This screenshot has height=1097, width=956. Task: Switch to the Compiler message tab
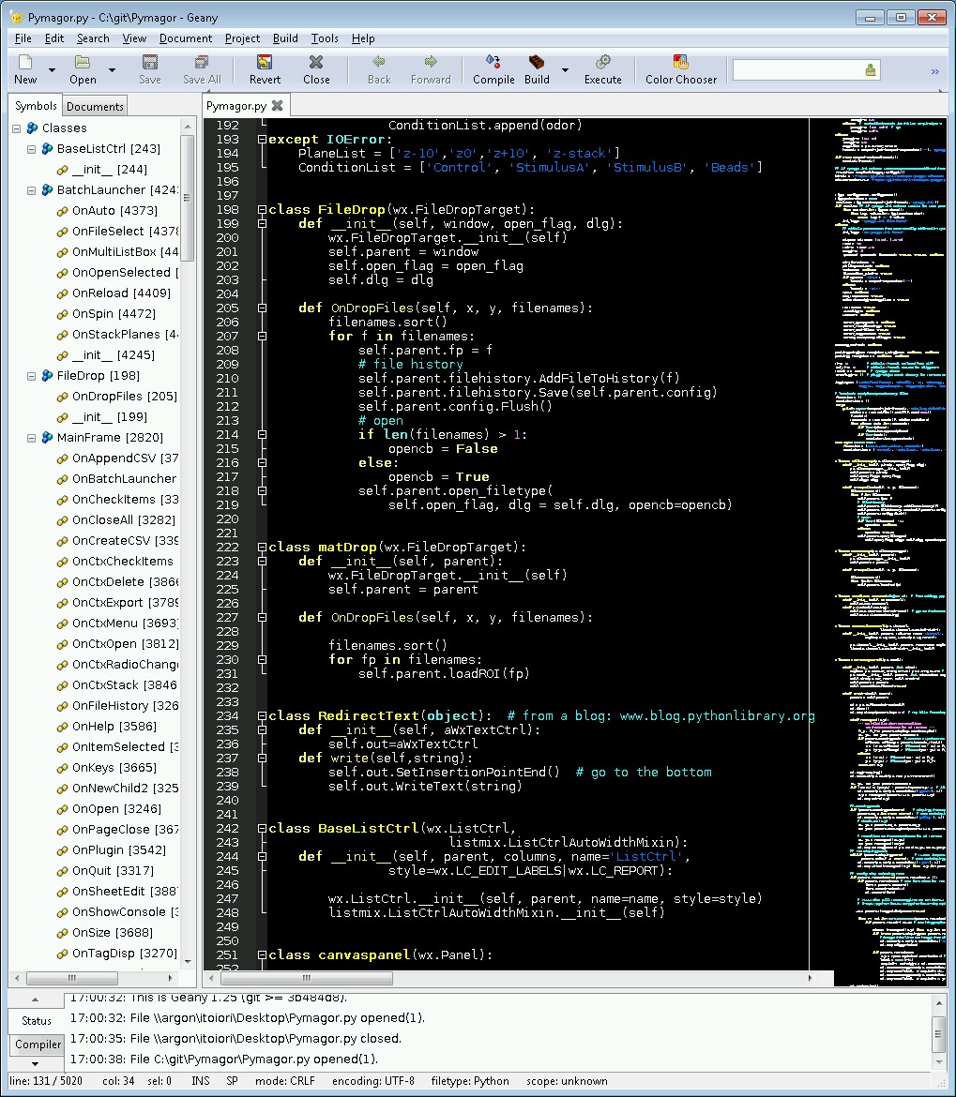38,1044
